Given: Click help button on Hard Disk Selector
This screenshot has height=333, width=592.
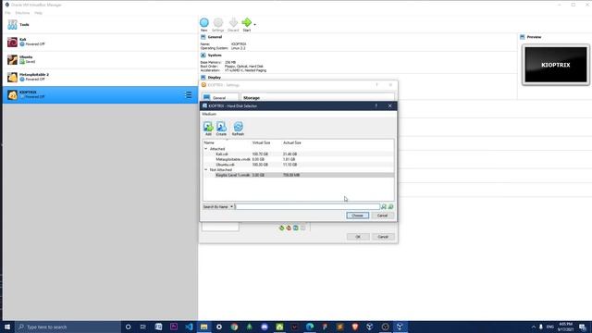Looking at the screenshot, I should coord(376,106).
